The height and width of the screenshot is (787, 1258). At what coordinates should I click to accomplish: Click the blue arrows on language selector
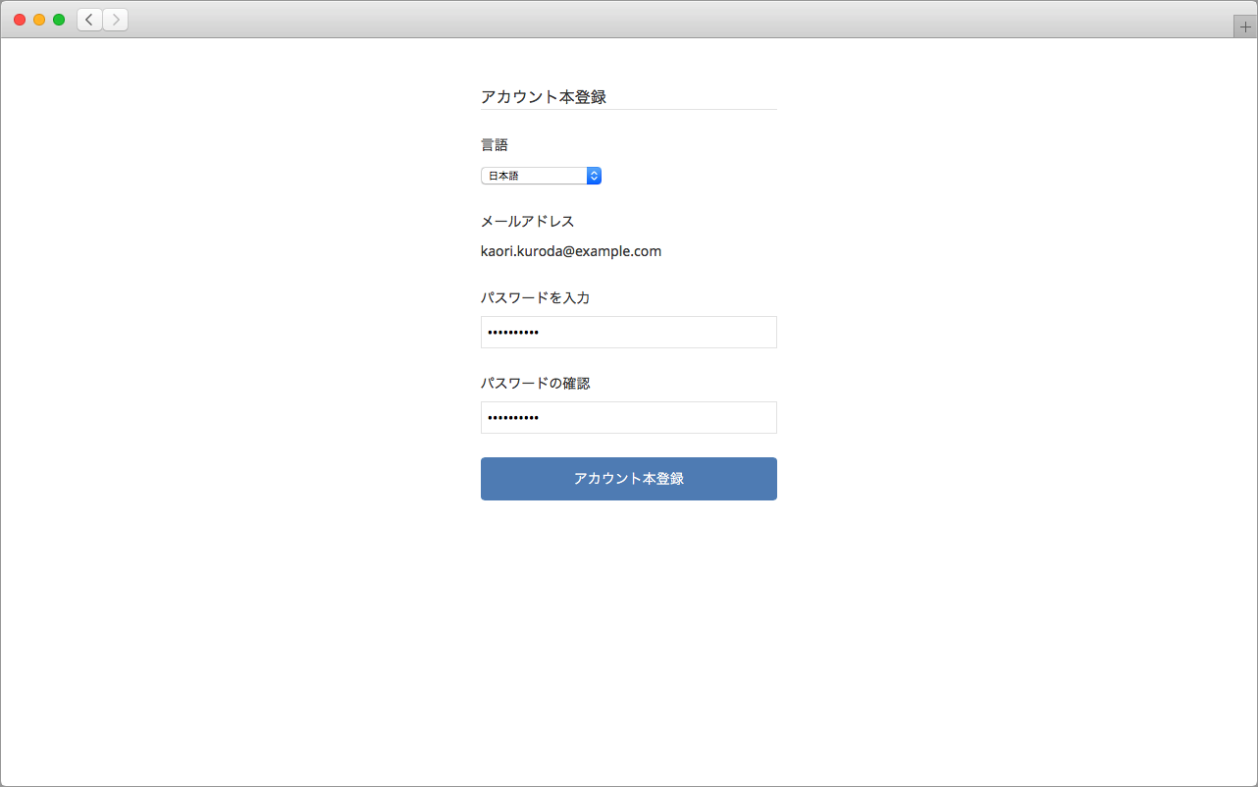point(594,176)
